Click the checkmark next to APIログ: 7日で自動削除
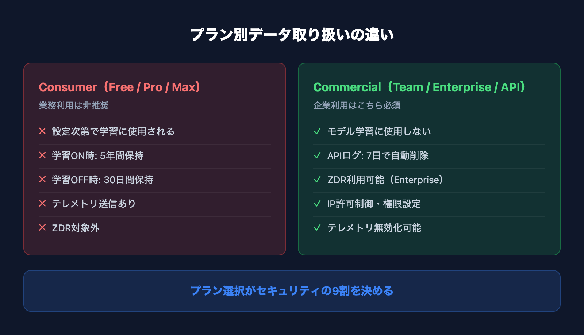 point(317,155)
